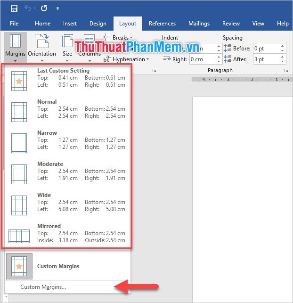Click the Repeat circular arrow icon
The width and height of the screenshot is (293, 303).
pos(44,8)
